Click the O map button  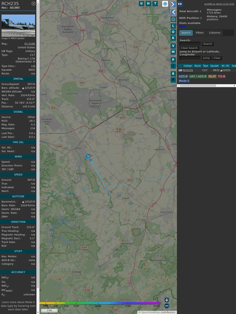[173, 32]
